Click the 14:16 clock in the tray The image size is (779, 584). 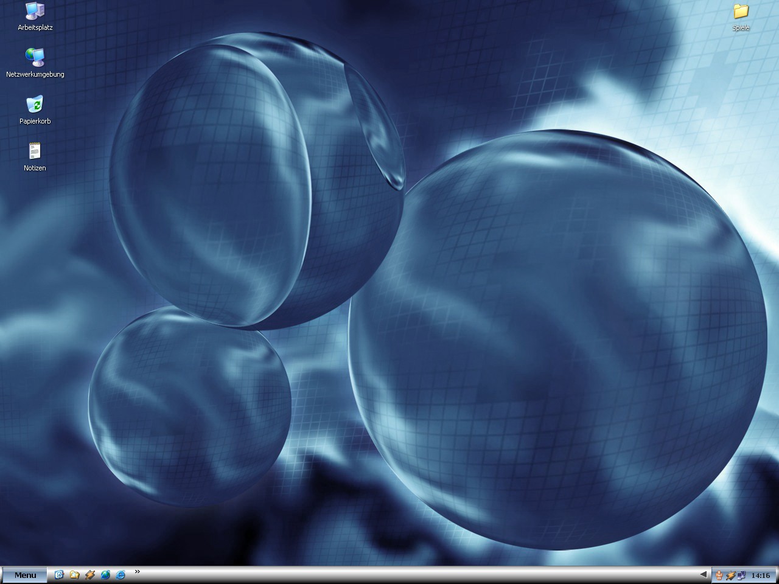(761, 575)
